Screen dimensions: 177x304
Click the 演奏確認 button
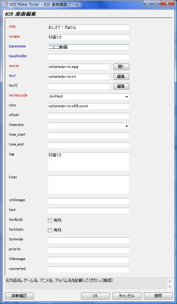click(19, 296)
